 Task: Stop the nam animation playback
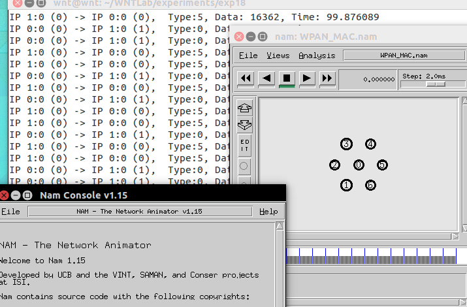(x=287, y=78)
